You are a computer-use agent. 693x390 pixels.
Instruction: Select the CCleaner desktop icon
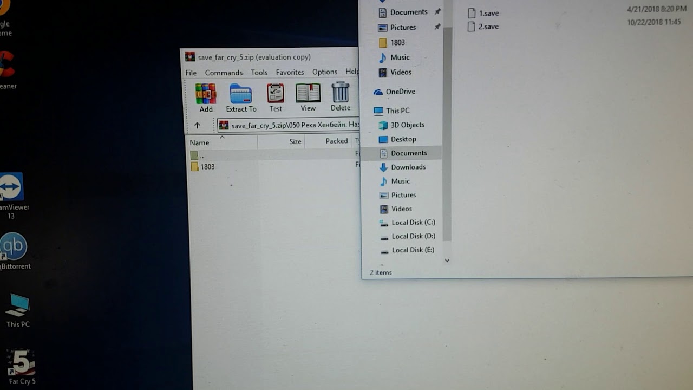coord(7,70)
